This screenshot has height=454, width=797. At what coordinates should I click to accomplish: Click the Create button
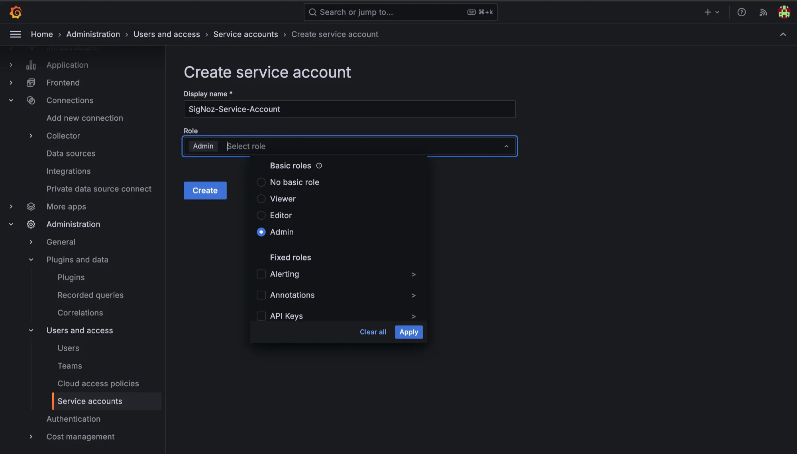tap(205, 191)
